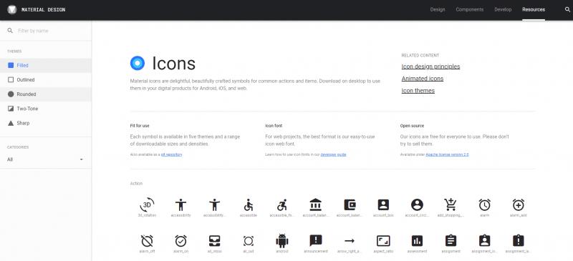Select the account_circle icon
The width and height of the screenshot is (573, 261).
[417, 205]
